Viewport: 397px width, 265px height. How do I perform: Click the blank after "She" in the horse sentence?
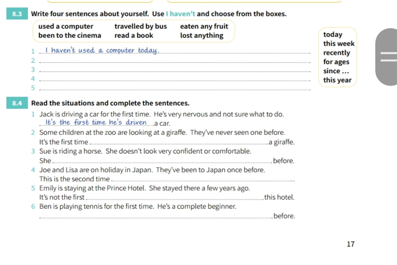click(x=162, y=161)
